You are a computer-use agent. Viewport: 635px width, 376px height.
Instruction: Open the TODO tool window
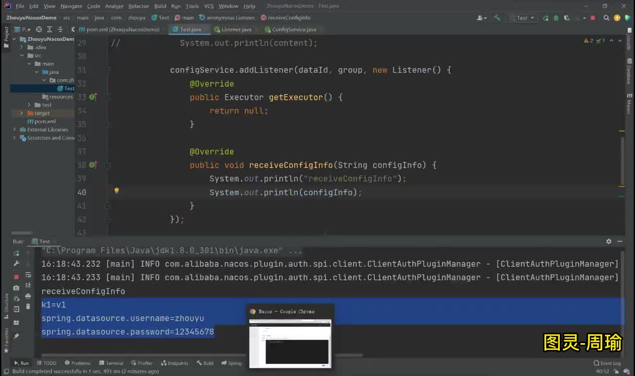(46, 363)
